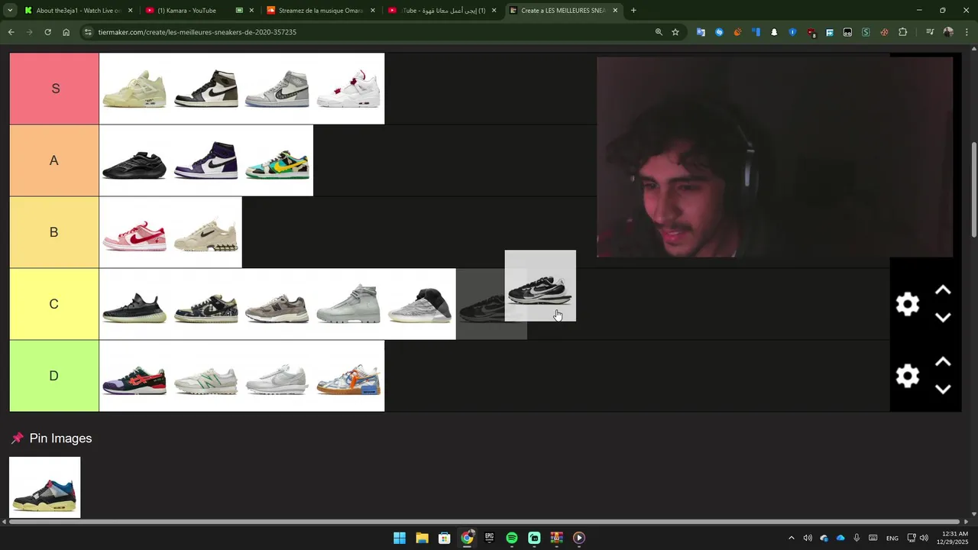
Task: Move D tier row up
Action: [943, 362]
